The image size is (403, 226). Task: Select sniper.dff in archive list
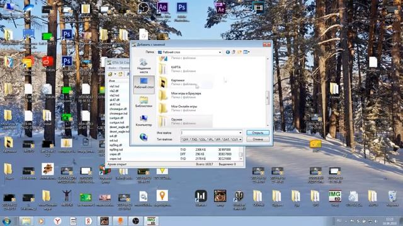[115, 154]
